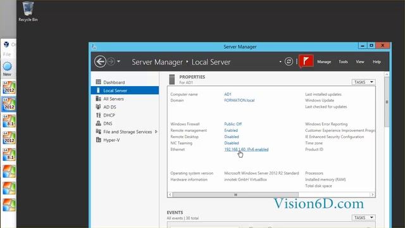
Task: Click the Local Server icon
Action: [98, 90]
